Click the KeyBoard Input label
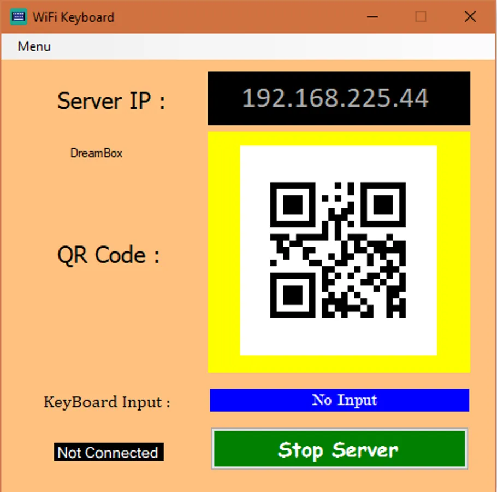497x492 pixels. click(107, 402)
